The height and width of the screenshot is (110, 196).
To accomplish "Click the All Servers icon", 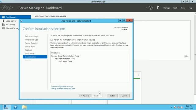I will [3, 24].
